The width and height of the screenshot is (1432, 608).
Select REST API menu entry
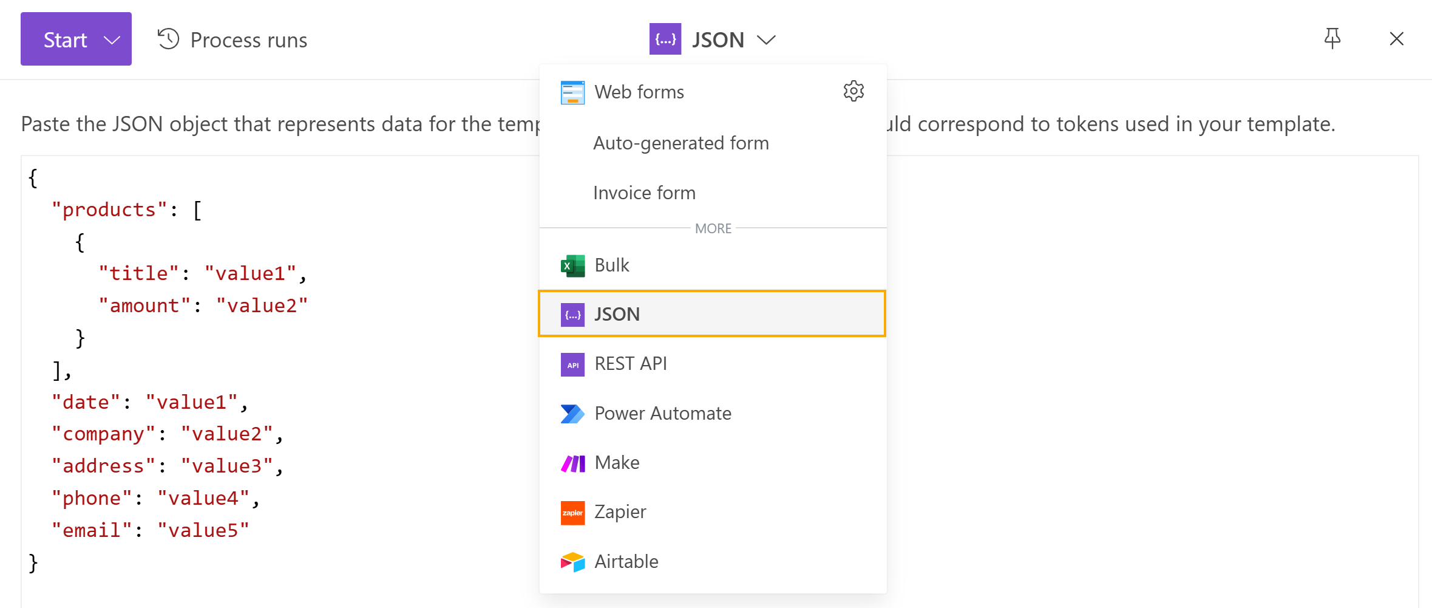(x=713, y=364)
